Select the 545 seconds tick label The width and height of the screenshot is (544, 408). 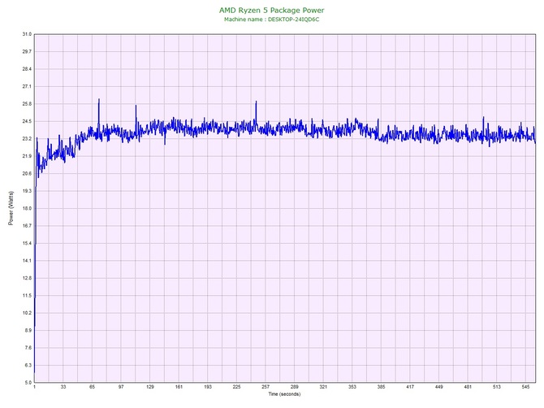coord(525,387)
